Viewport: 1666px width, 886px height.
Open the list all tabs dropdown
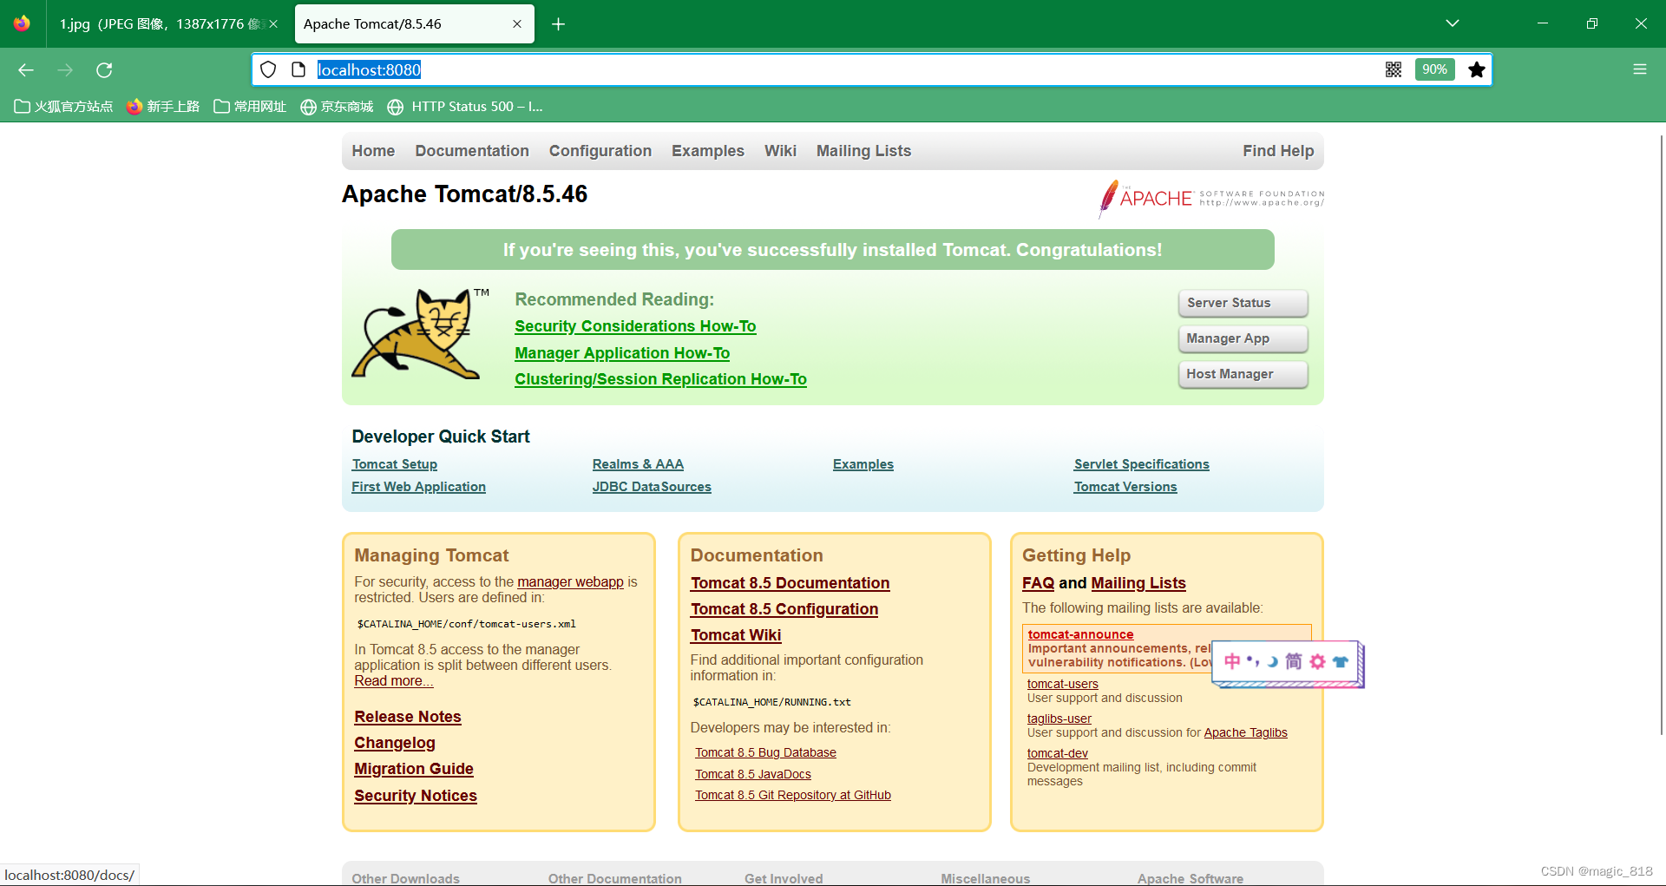pyautogui.click(x=1453, y=23)
